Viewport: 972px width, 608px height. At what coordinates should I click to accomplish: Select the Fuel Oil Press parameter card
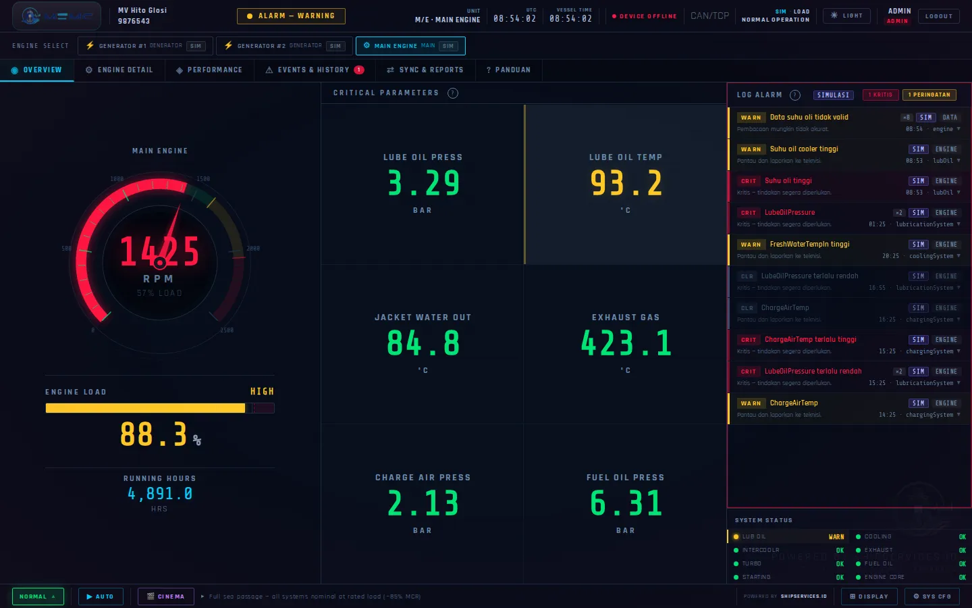pyautogui.click(x=625, y=504)
